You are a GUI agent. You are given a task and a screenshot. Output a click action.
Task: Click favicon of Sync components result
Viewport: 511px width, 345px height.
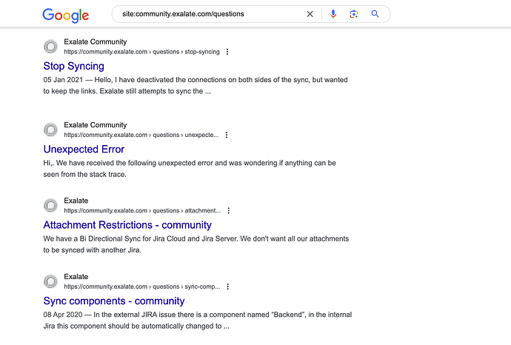[x=50, y=281]
